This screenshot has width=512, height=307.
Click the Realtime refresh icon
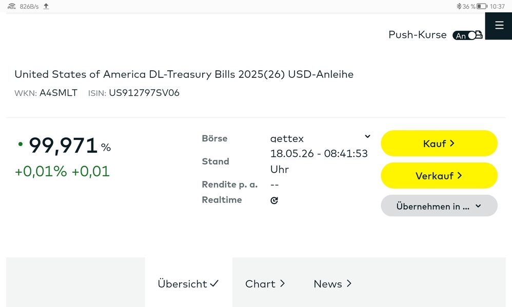click(x=274, y=200)
